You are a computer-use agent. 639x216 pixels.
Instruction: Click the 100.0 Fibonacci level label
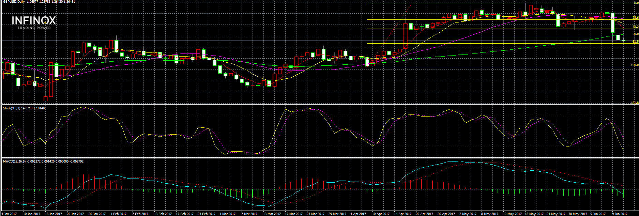pyautogui.click(x=635, y=65)
